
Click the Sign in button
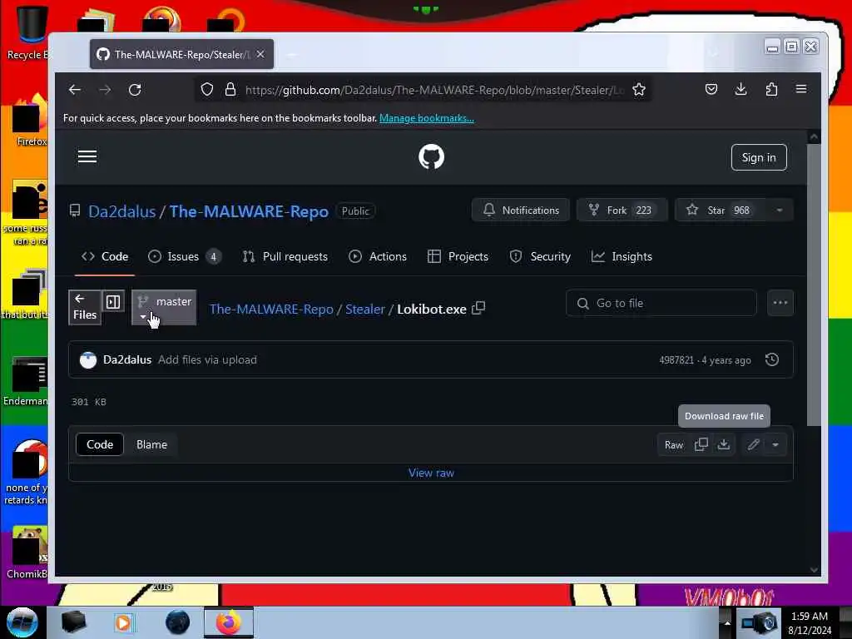point(759,157)
